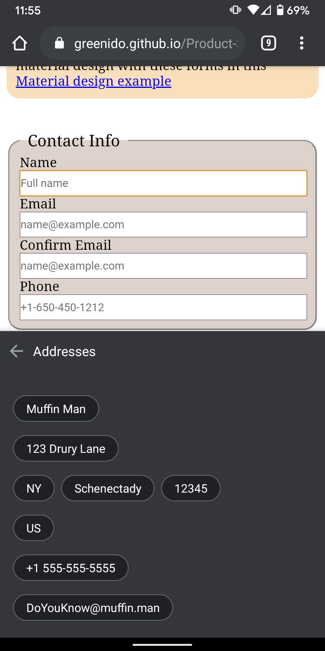Pick the Schenectady city chip
Screen dimensions: 325x651
point(108,488)
